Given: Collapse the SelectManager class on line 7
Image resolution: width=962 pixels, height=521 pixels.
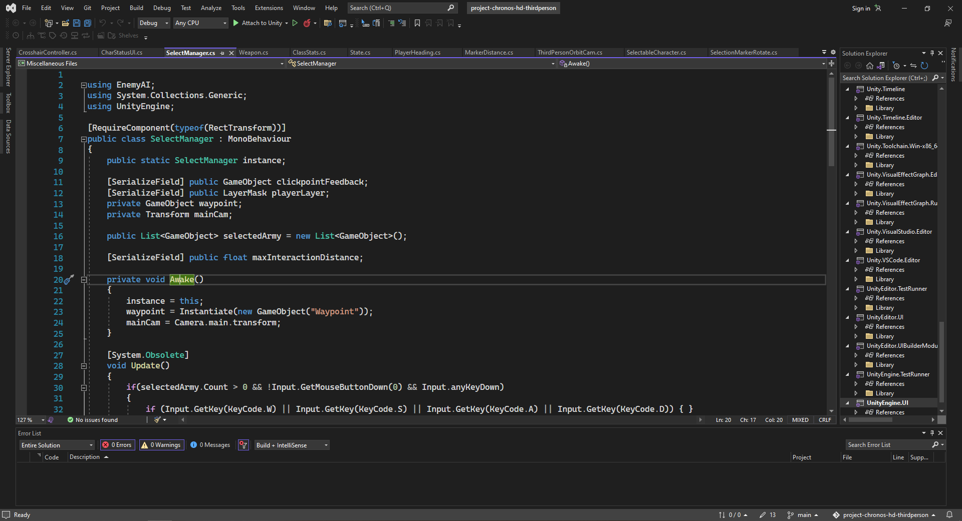Looking at the screenshot, I should (84, 139).
